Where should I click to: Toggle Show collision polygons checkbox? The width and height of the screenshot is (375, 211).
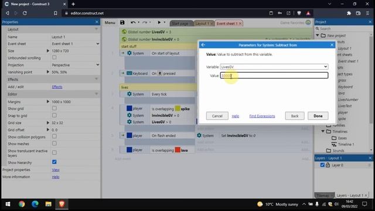54,137
